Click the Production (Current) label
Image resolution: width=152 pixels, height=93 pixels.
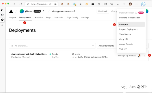(x=21, y=57)
